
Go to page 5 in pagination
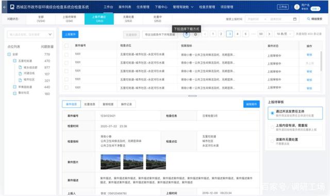tap(245, 34)
